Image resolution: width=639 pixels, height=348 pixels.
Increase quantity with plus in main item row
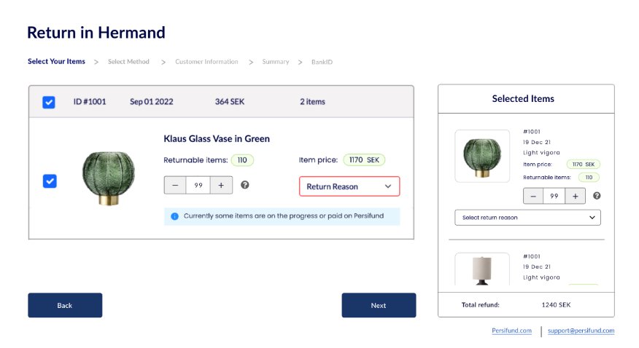click(221, 186)
